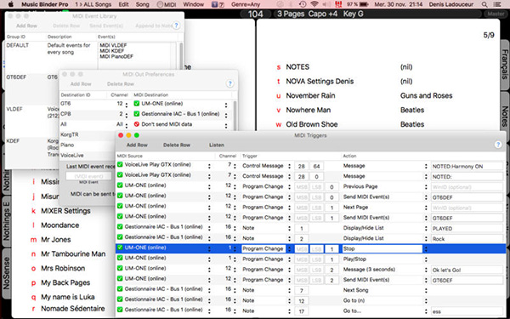Click the Listen button in MIDI Triggers

click(216, 145)
